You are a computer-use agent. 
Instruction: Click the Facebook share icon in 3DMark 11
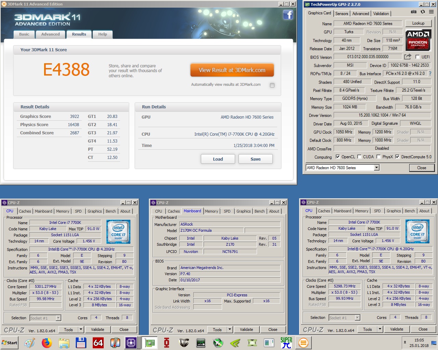pyautogui.click(x=288, y=15)
